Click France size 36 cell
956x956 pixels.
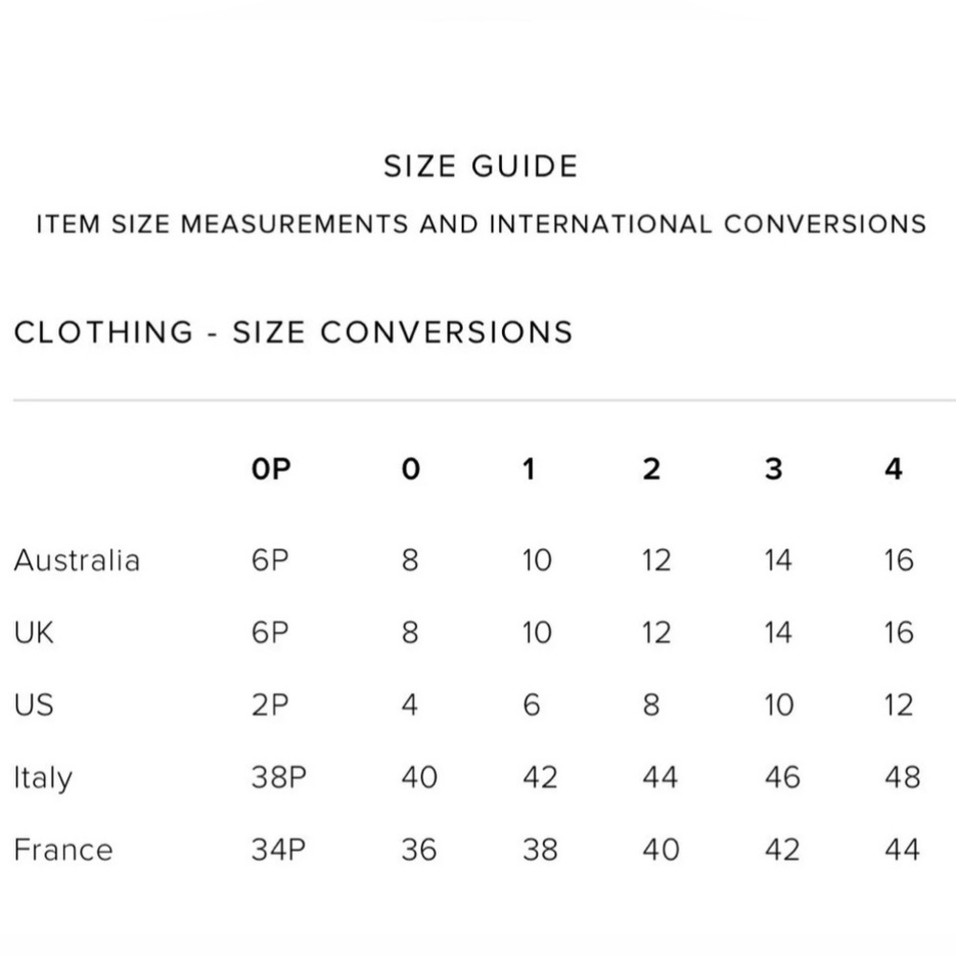click(x=419, y=850)
